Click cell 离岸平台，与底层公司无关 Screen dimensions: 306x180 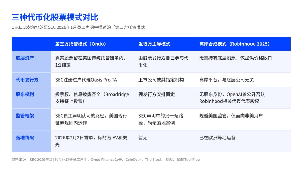pos(226,80)
